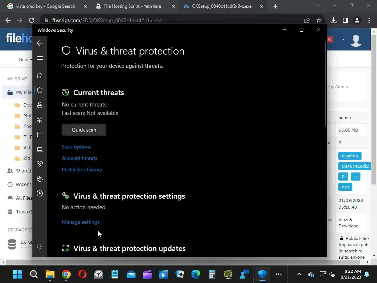Image resolution: width=377 pixels, height=283 pixels.
Task: Open Opera browser from taskbar
Action: [82, 274]
